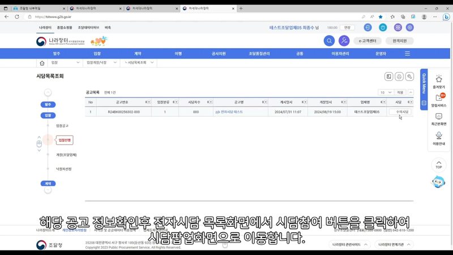Open the 공고번호 column filter arrow

149,102
